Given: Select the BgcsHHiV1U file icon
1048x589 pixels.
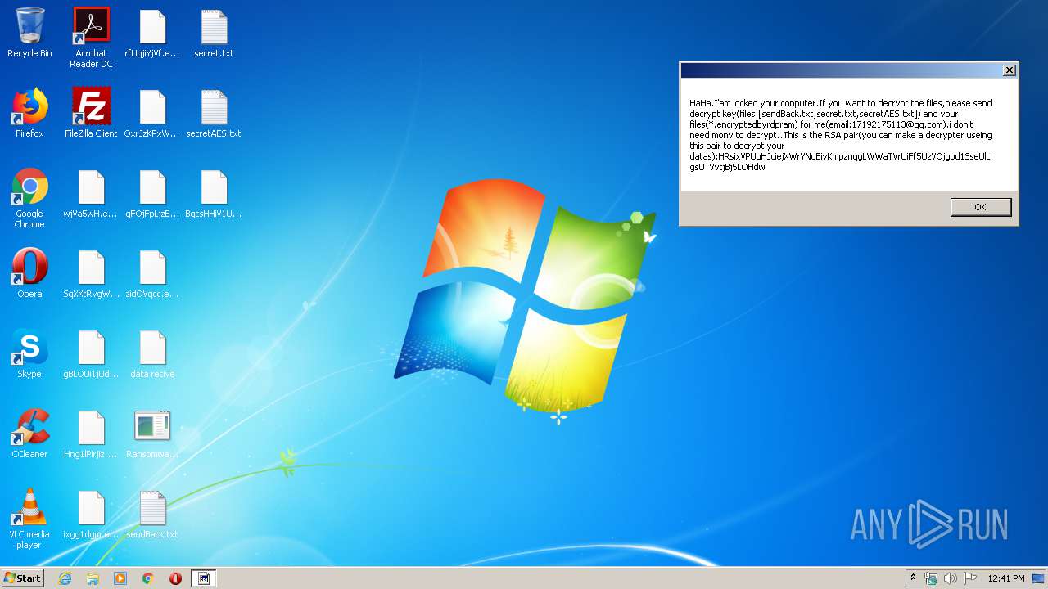Looking at the screenshot, I should (x=214, y=193).
